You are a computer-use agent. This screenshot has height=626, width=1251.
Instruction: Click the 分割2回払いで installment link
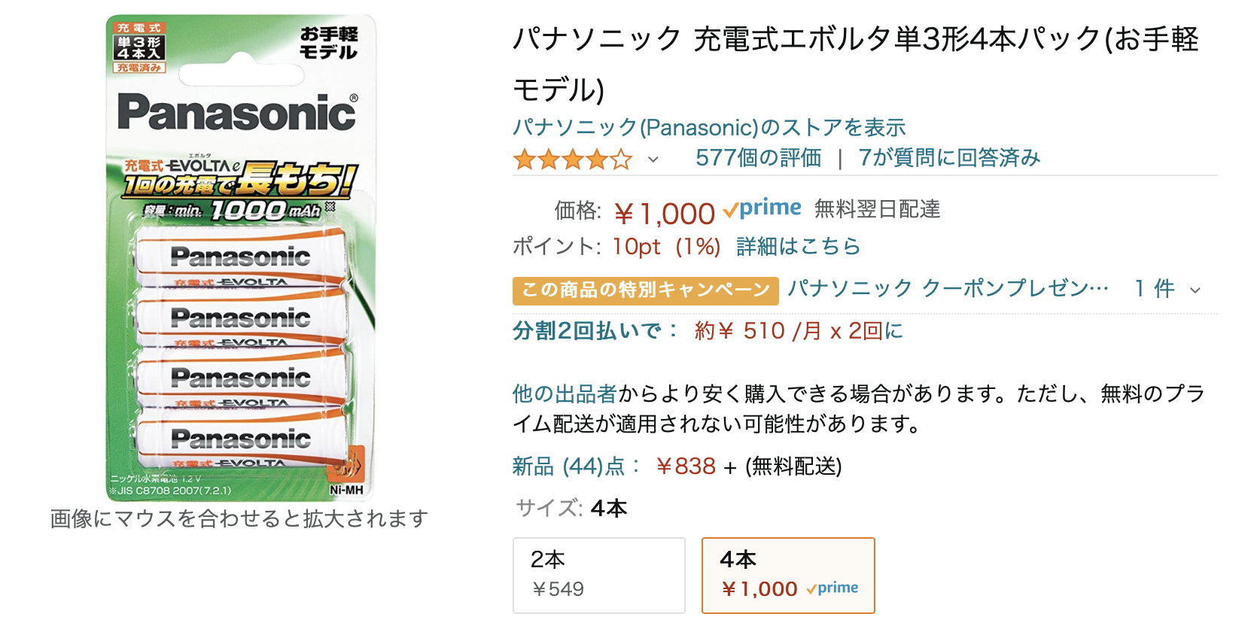pos(595,331)
